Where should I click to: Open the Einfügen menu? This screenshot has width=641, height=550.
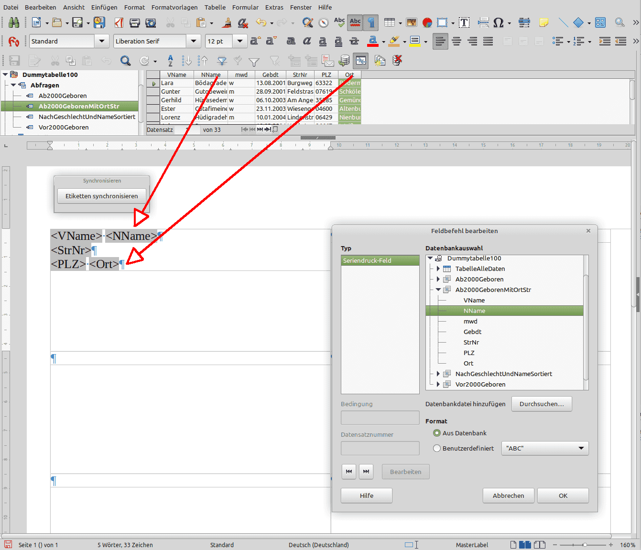coord(104,7)
